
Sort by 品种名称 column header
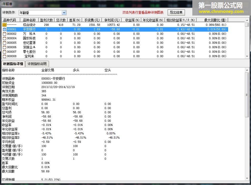[x=29, y=20]
